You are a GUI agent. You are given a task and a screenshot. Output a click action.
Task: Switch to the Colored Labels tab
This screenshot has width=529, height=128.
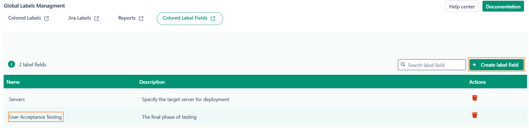(x=25, y=18)
